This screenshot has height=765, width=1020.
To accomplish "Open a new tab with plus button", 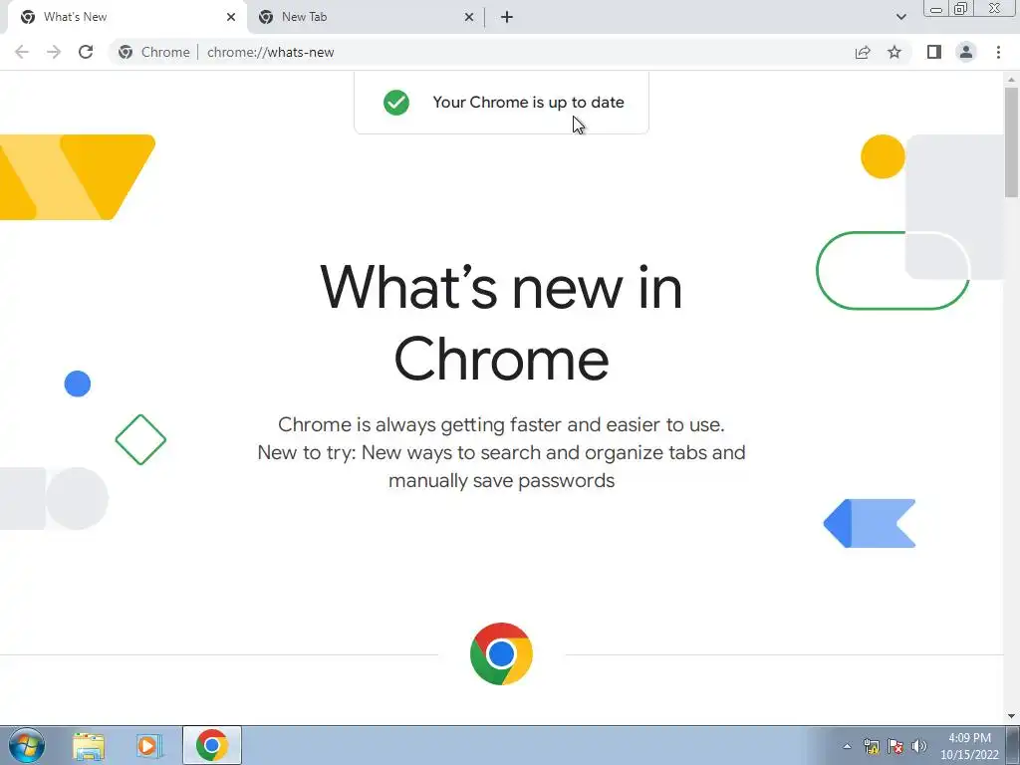I will click(507, 17).
